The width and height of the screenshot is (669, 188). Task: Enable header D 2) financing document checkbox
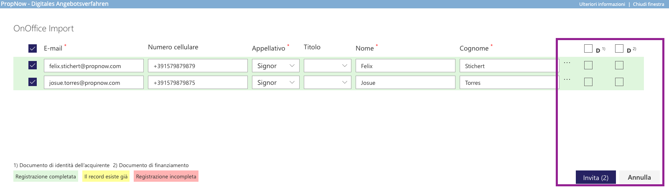(619, 48)
